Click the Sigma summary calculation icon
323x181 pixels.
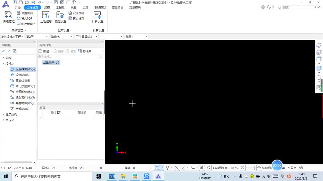pyautogui.click(x=56, y=2)
